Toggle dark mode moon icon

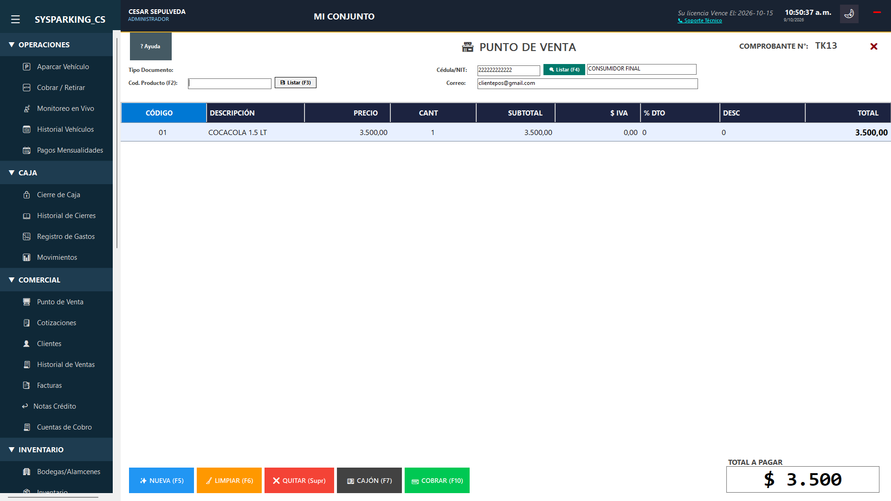849,14
